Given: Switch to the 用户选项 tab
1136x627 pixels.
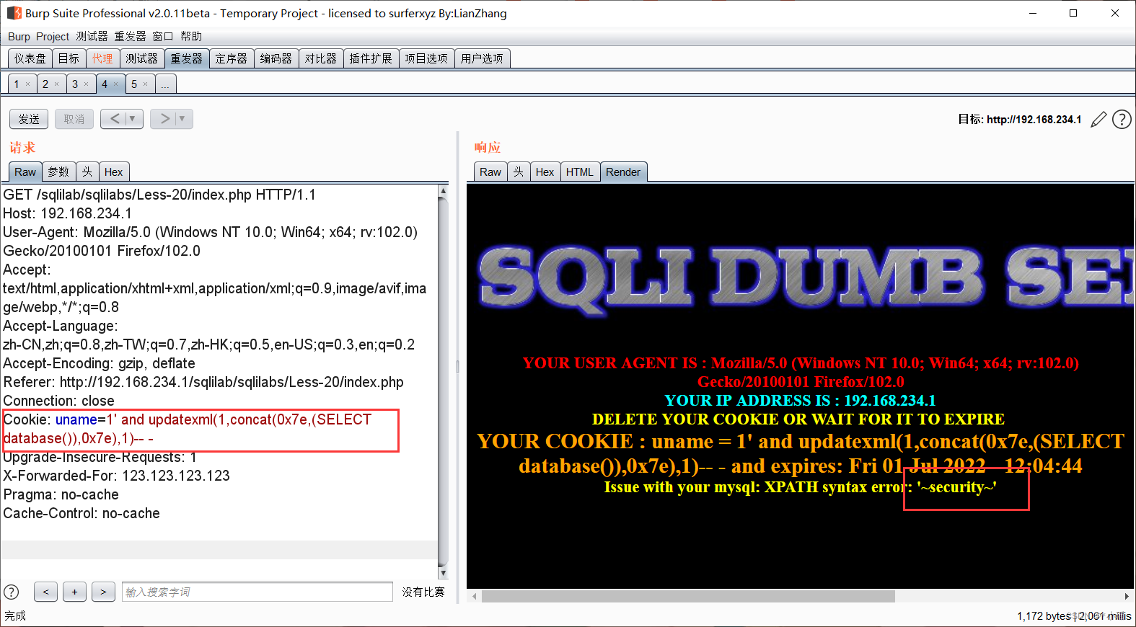Looking at the screenshot, I should [x=482, y=58].
